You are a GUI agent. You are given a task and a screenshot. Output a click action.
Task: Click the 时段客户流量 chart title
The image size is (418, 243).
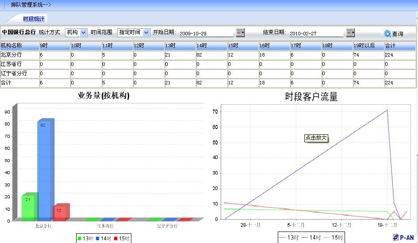[311, 97]
